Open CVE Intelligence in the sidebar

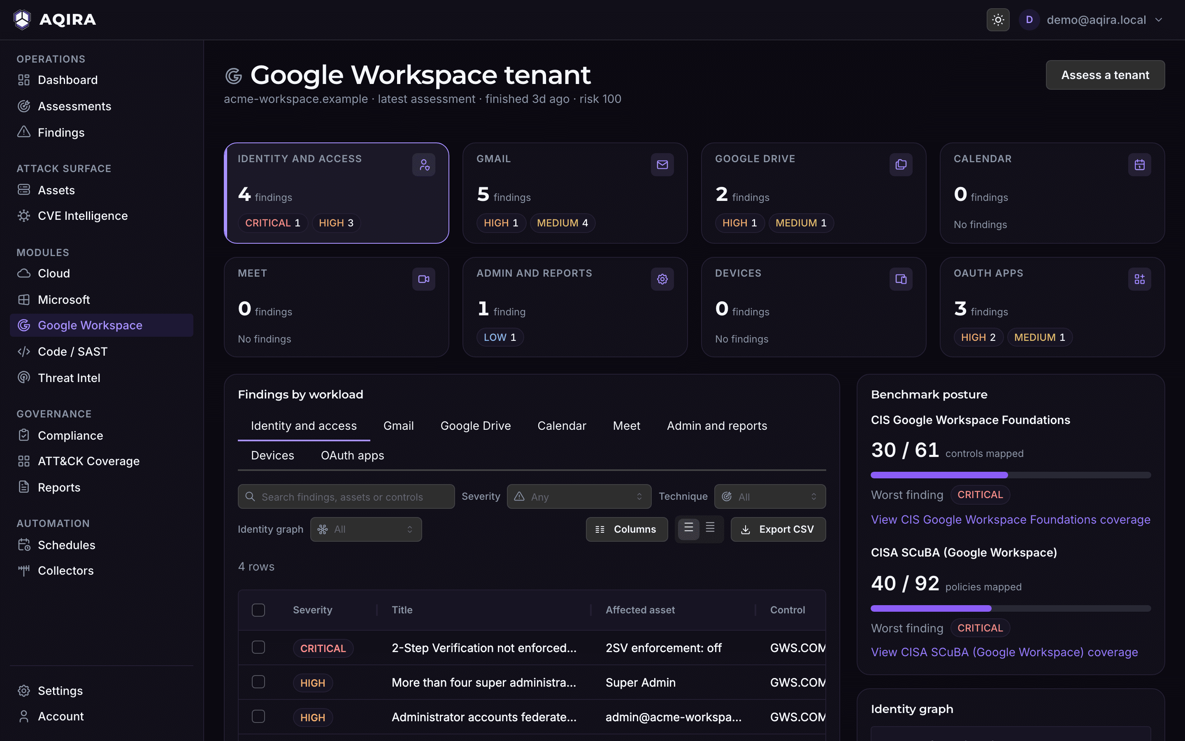pos(101,216)
